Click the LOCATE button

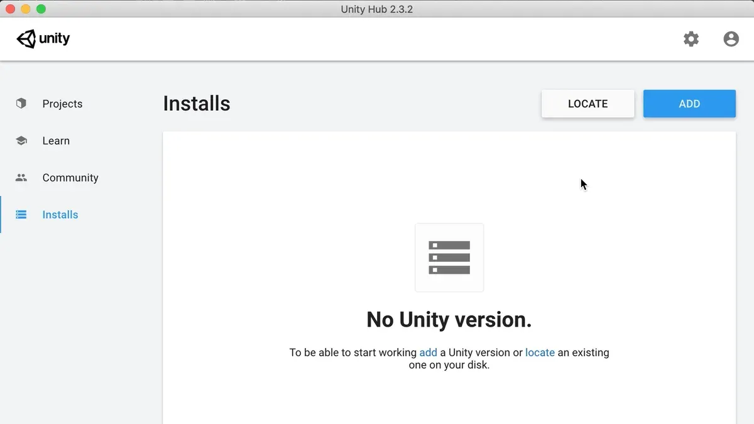(x=588, y=104)
